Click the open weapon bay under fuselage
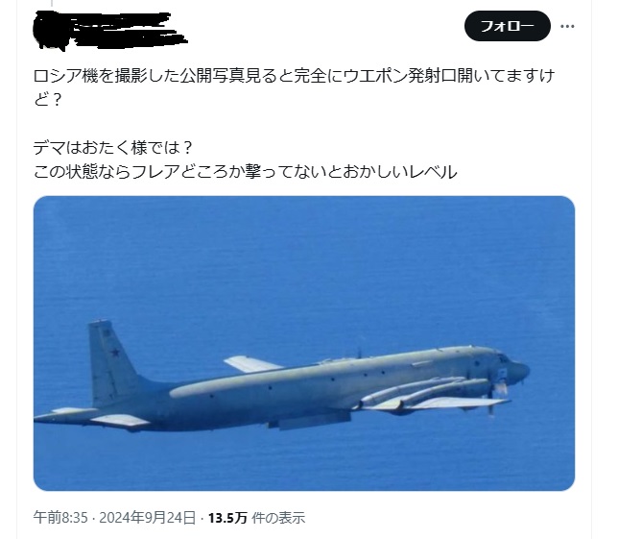The width and height of the screenshot is (618, 539). 309,421
